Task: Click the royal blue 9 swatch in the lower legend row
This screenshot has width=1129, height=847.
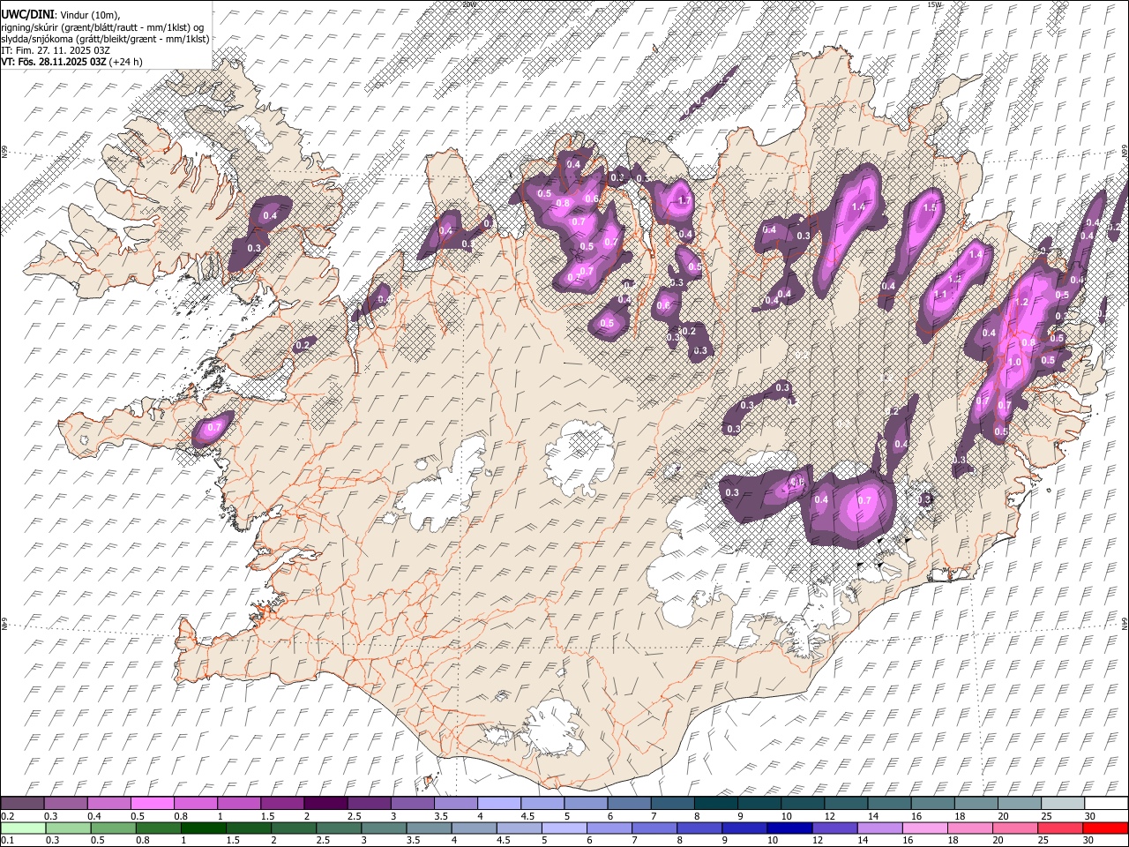Action: point(744,828)
